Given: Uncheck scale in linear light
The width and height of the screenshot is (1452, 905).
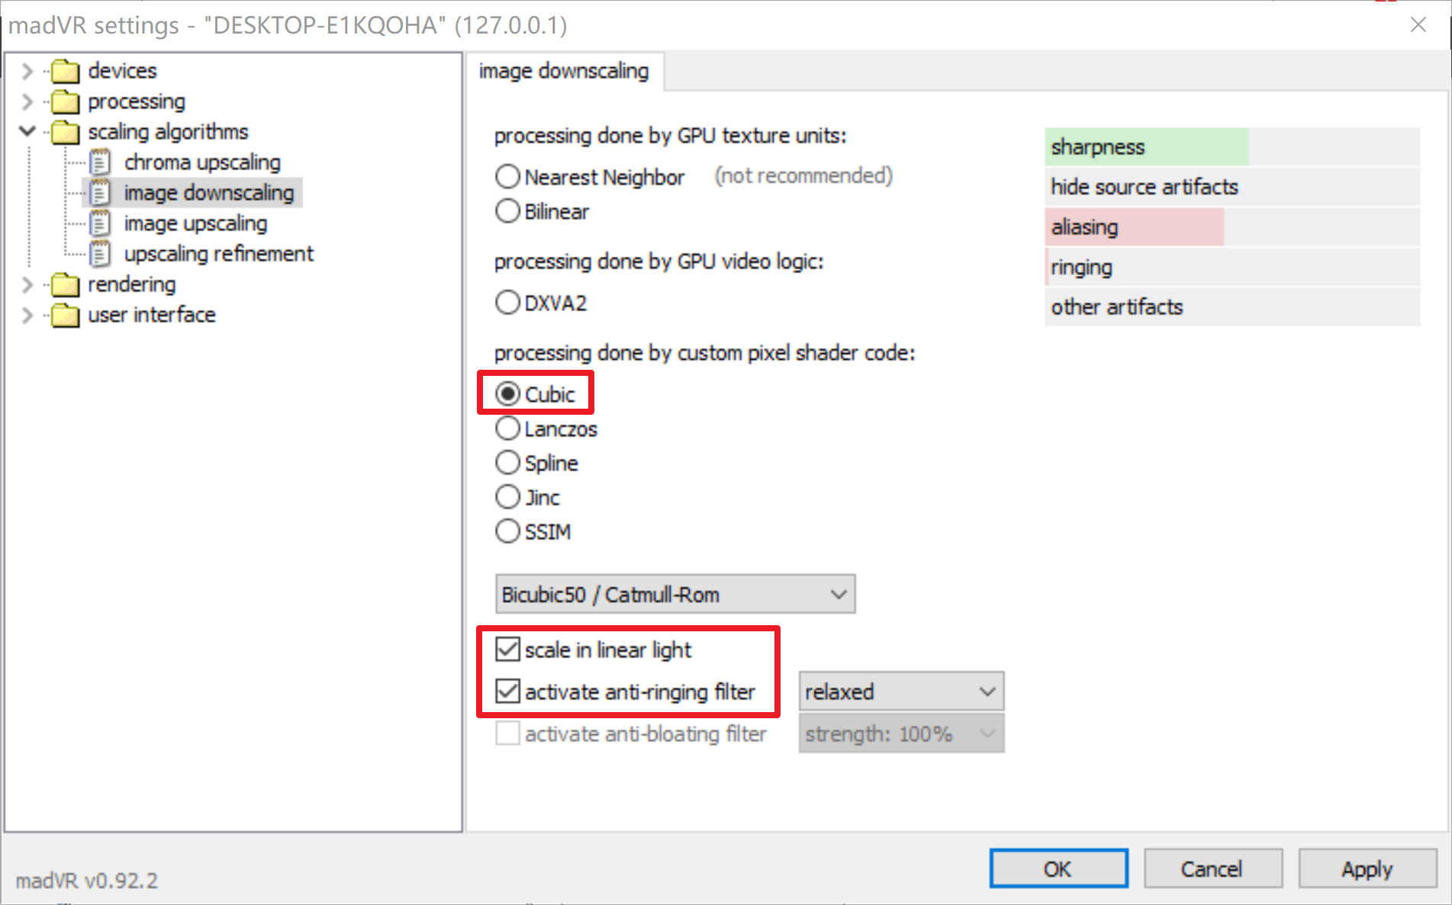Looking at the screenshot, I should [507, 650].
